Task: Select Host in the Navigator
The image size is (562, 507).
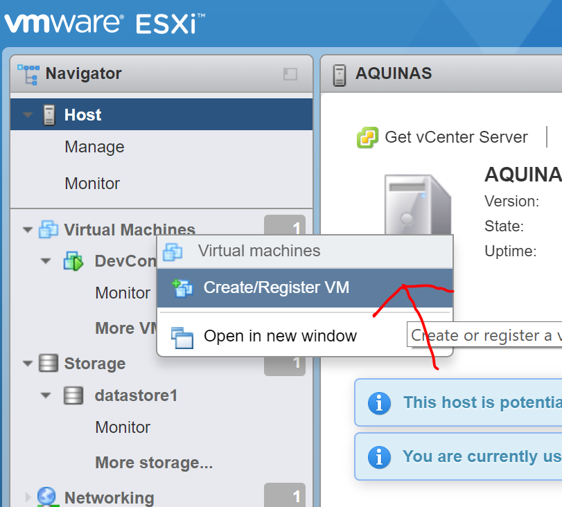Action: (161, 115)
